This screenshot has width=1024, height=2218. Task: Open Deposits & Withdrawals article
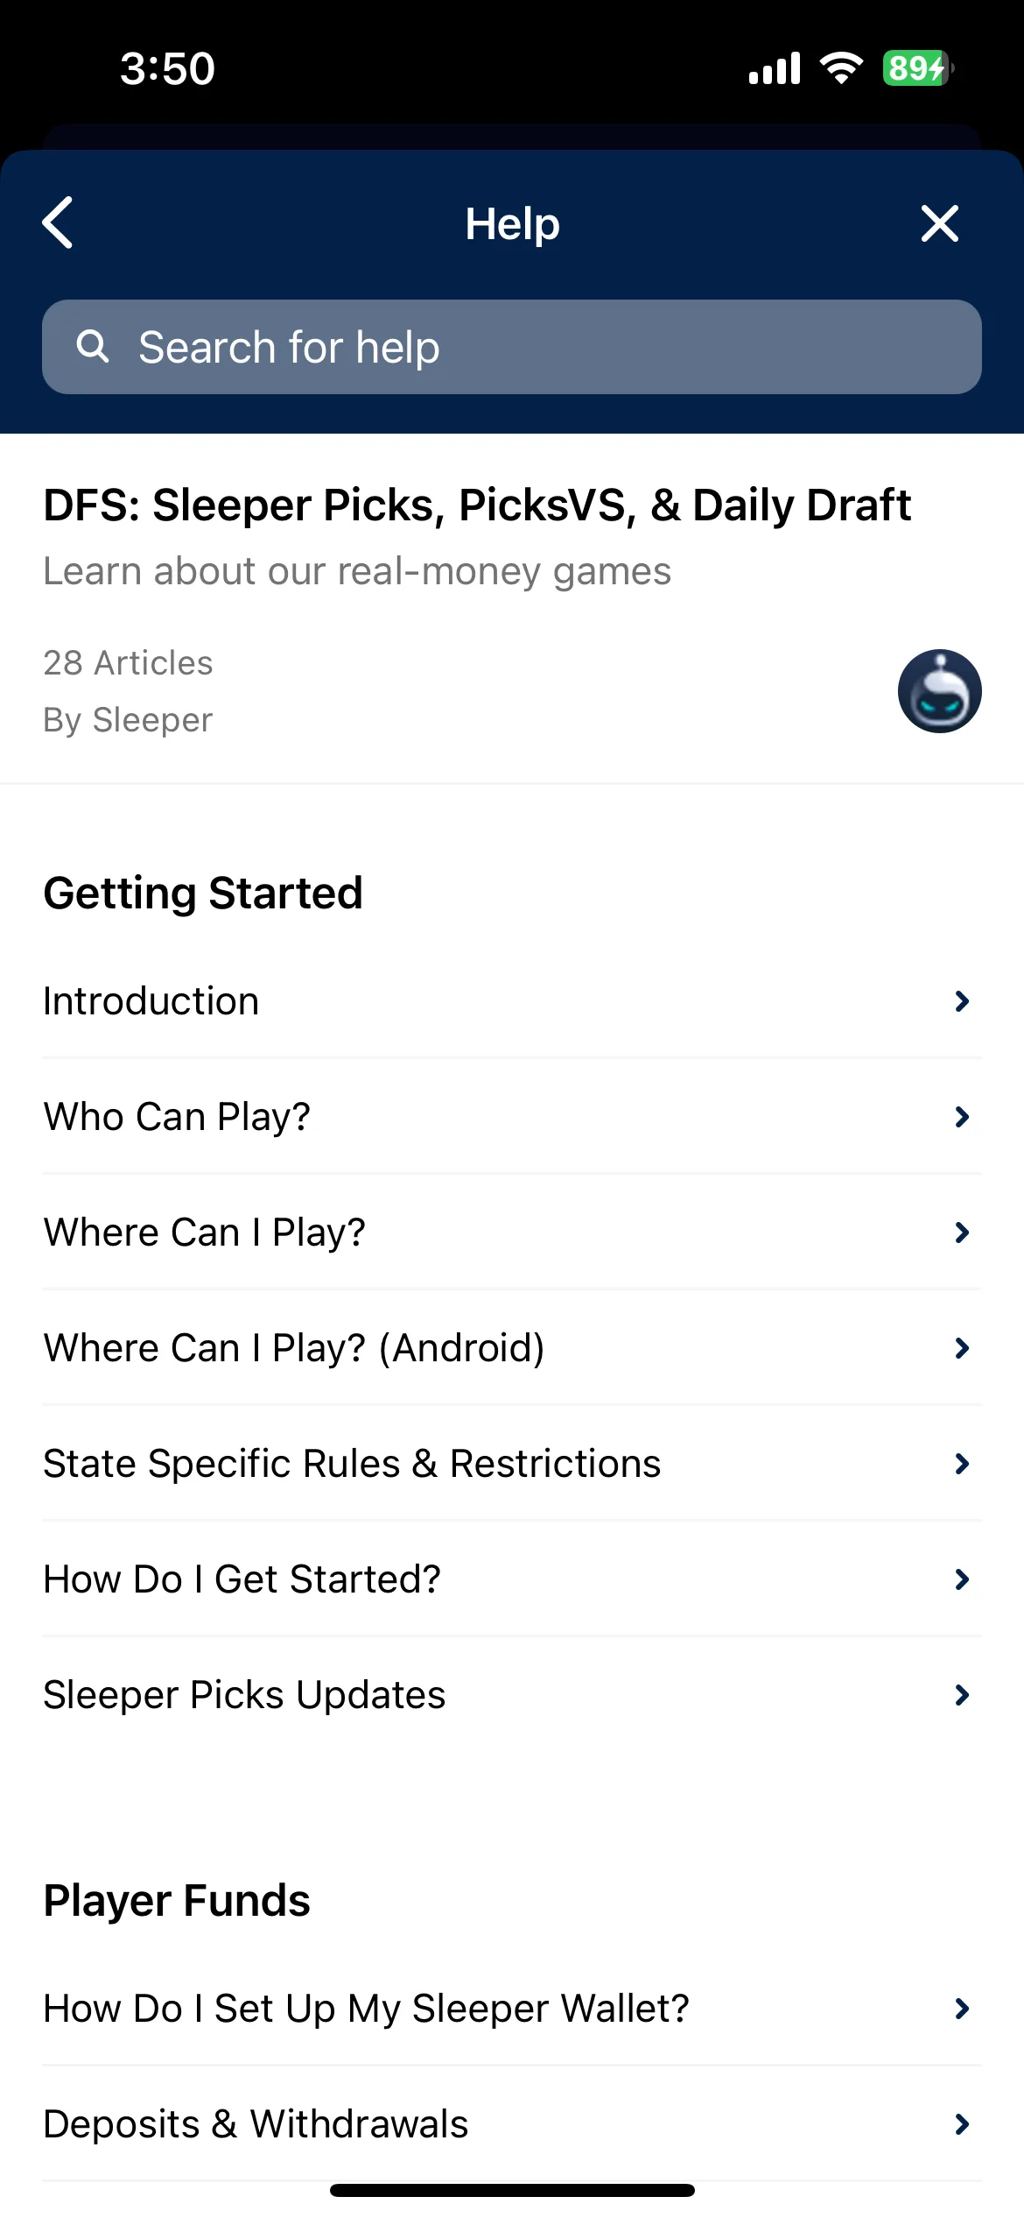512,2124
